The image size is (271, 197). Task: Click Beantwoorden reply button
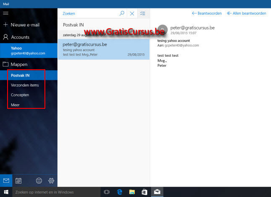click(x=207, y=13)
